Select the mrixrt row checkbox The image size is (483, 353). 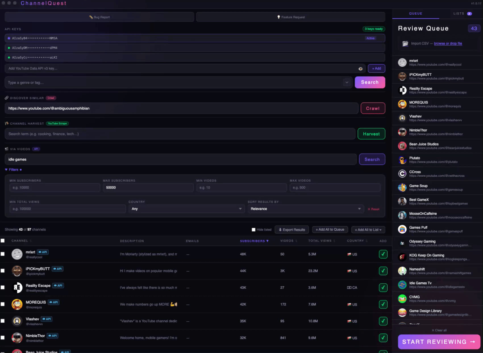click(3, 254)
